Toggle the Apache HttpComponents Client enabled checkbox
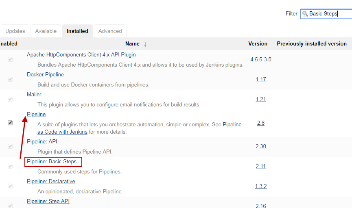 (x=10, y=59)
